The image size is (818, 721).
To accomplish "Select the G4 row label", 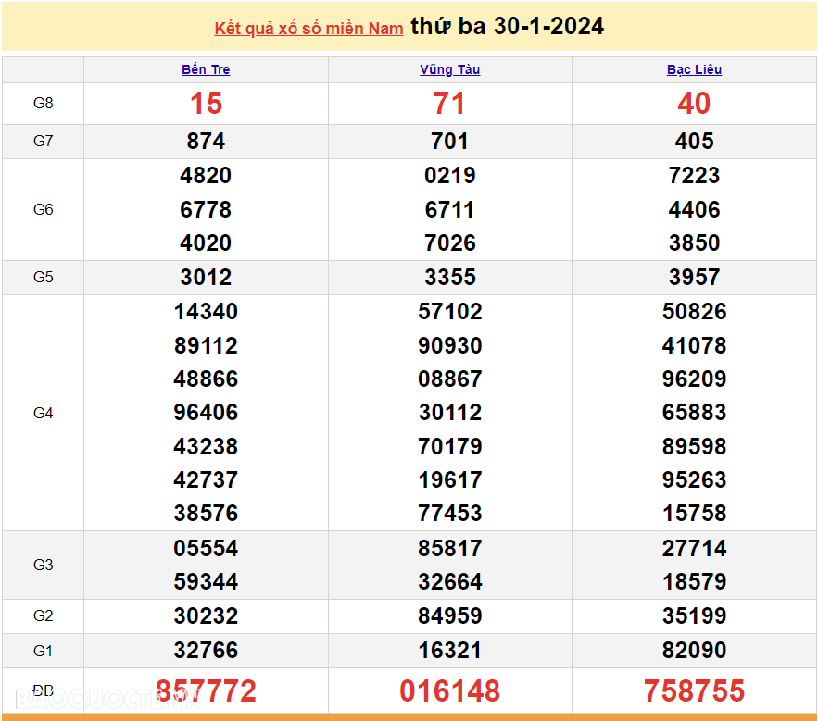I will click(44, 413).
